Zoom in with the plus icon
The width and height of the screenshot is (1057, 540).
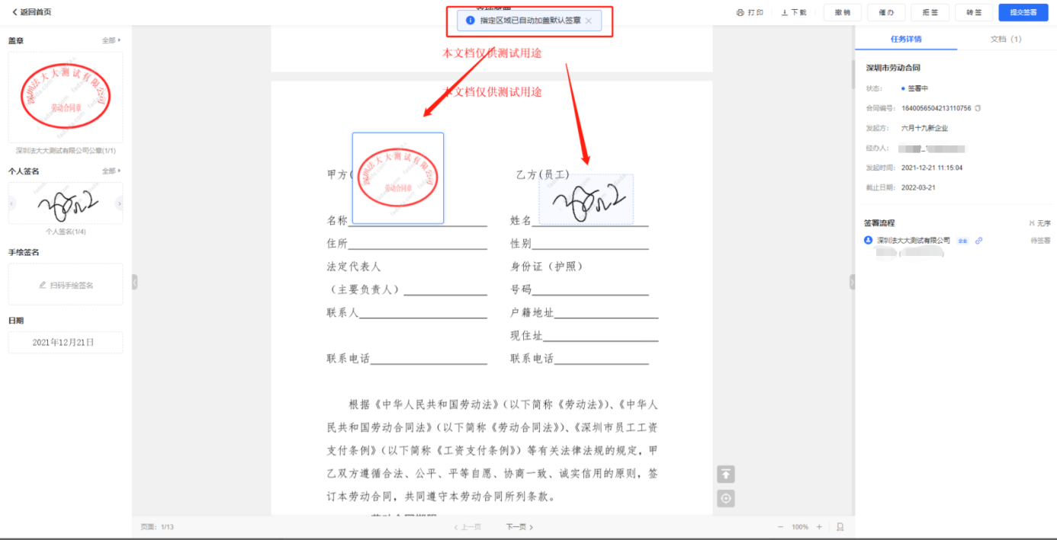click(820, 527)
